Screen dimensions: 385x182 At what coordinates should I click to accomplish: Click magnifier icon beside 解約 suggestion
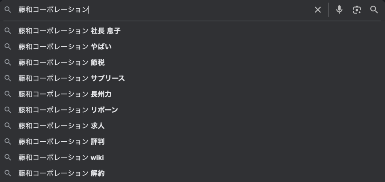pyautogui.click(x=8, y=173)
